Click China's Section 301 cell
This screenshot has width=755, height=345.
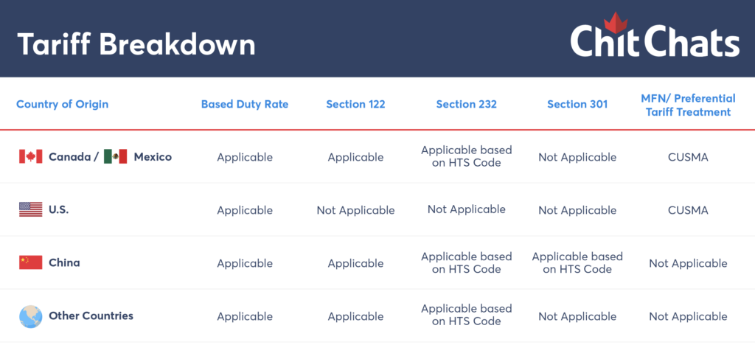(577, 262)
